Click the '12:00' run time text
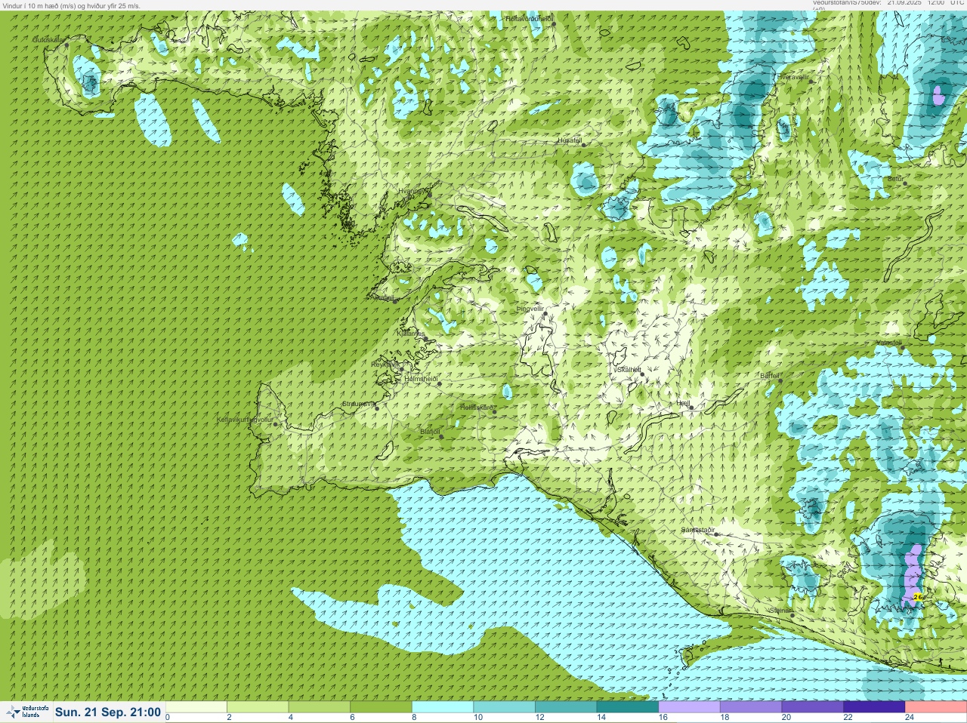The width and height of the screenshot is (967, 723). (937, 3)
